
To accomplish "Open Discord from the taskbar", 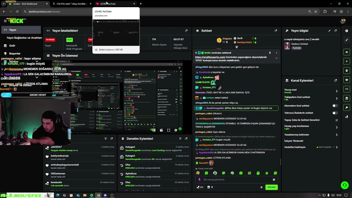I will click(105, 195).
